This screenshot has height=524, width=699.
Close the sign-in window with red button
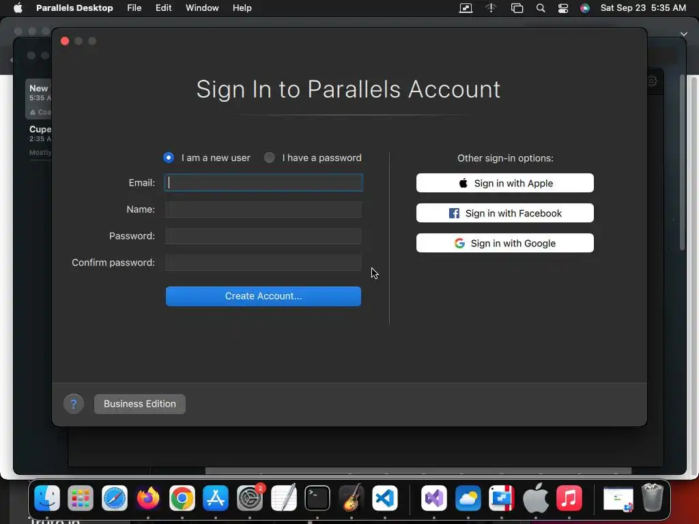click(65, 41)
